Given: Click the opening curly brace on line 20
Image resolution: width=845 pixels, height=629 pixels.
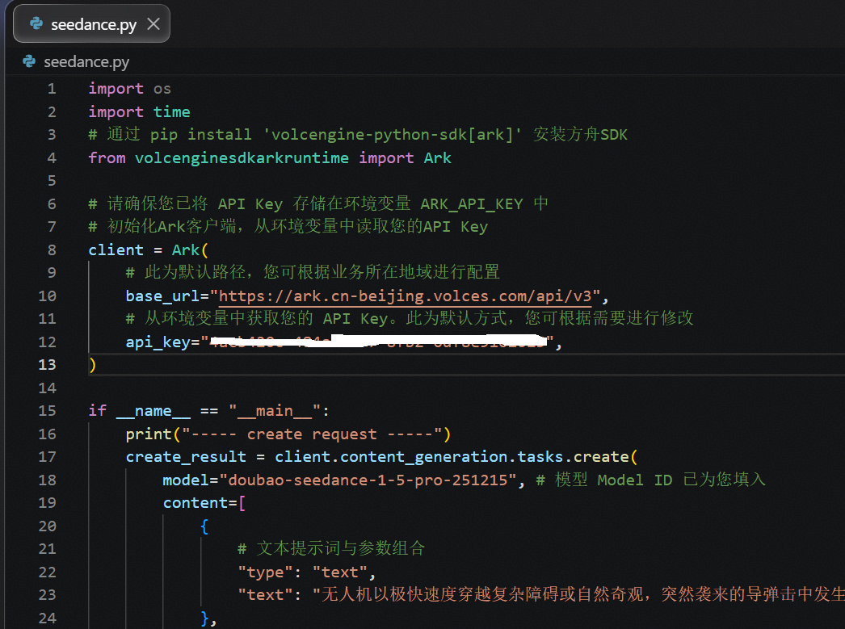Looking at the screenshot, I should click(x=204, y=526).
